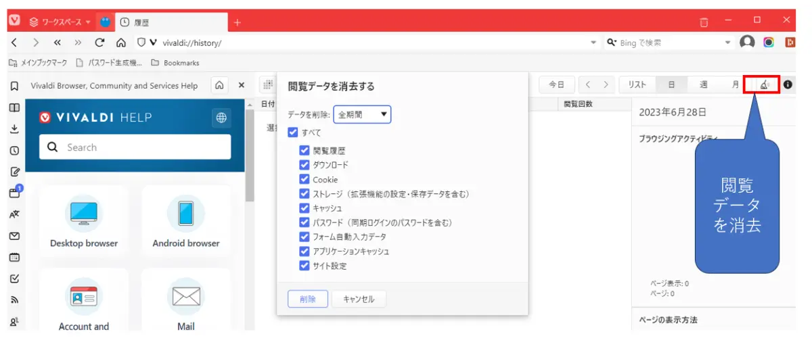
Task: Open a new tab with plus button
Action: (237, 22)
